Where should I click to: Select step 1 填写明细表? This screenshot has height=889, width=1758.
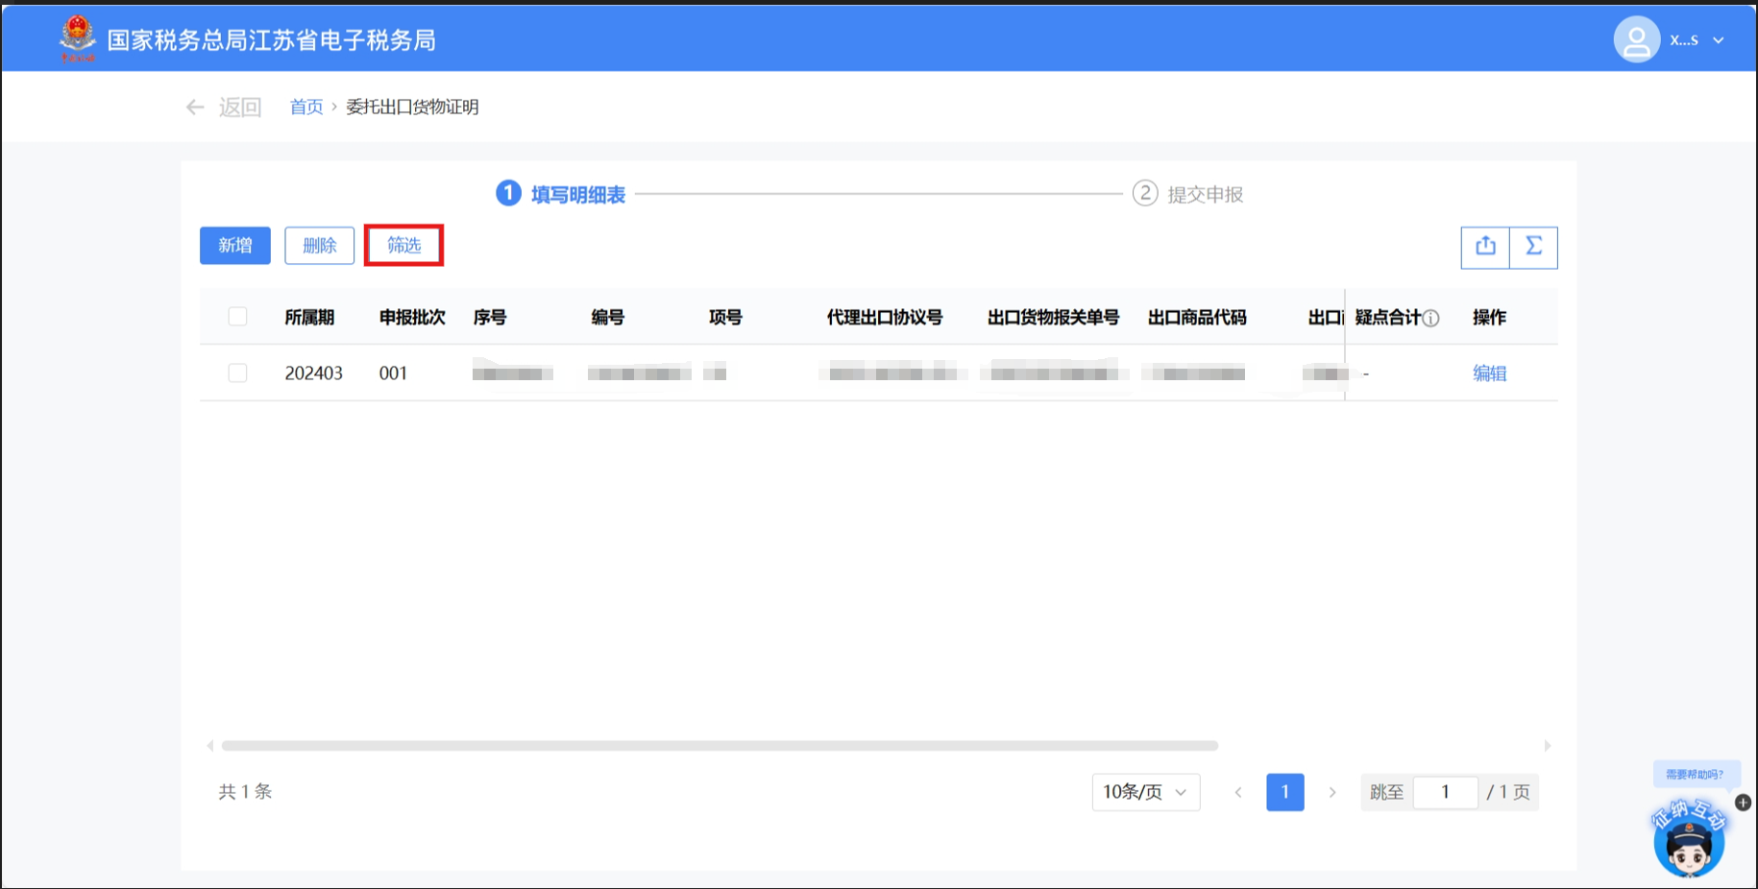coord(561,194)
